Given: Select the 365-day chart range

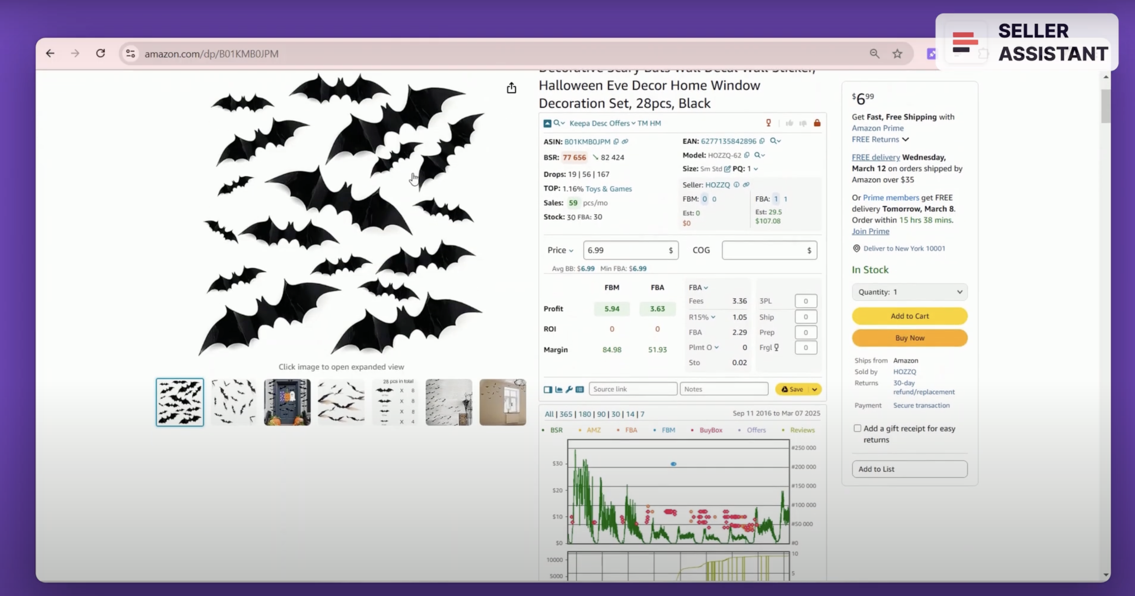Looking at the screenshot, I should click(x=566, y=414).
